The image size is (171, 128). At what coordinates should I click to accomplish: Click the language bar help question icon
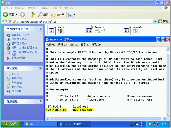[x=137, y=124]
